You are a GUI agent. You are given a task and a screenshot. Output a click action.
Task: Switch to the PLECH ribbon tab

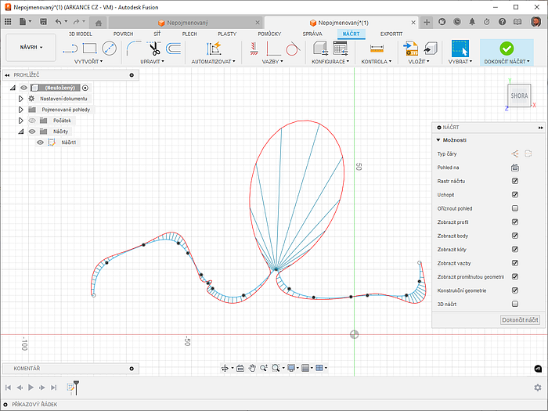pos(189,34)
